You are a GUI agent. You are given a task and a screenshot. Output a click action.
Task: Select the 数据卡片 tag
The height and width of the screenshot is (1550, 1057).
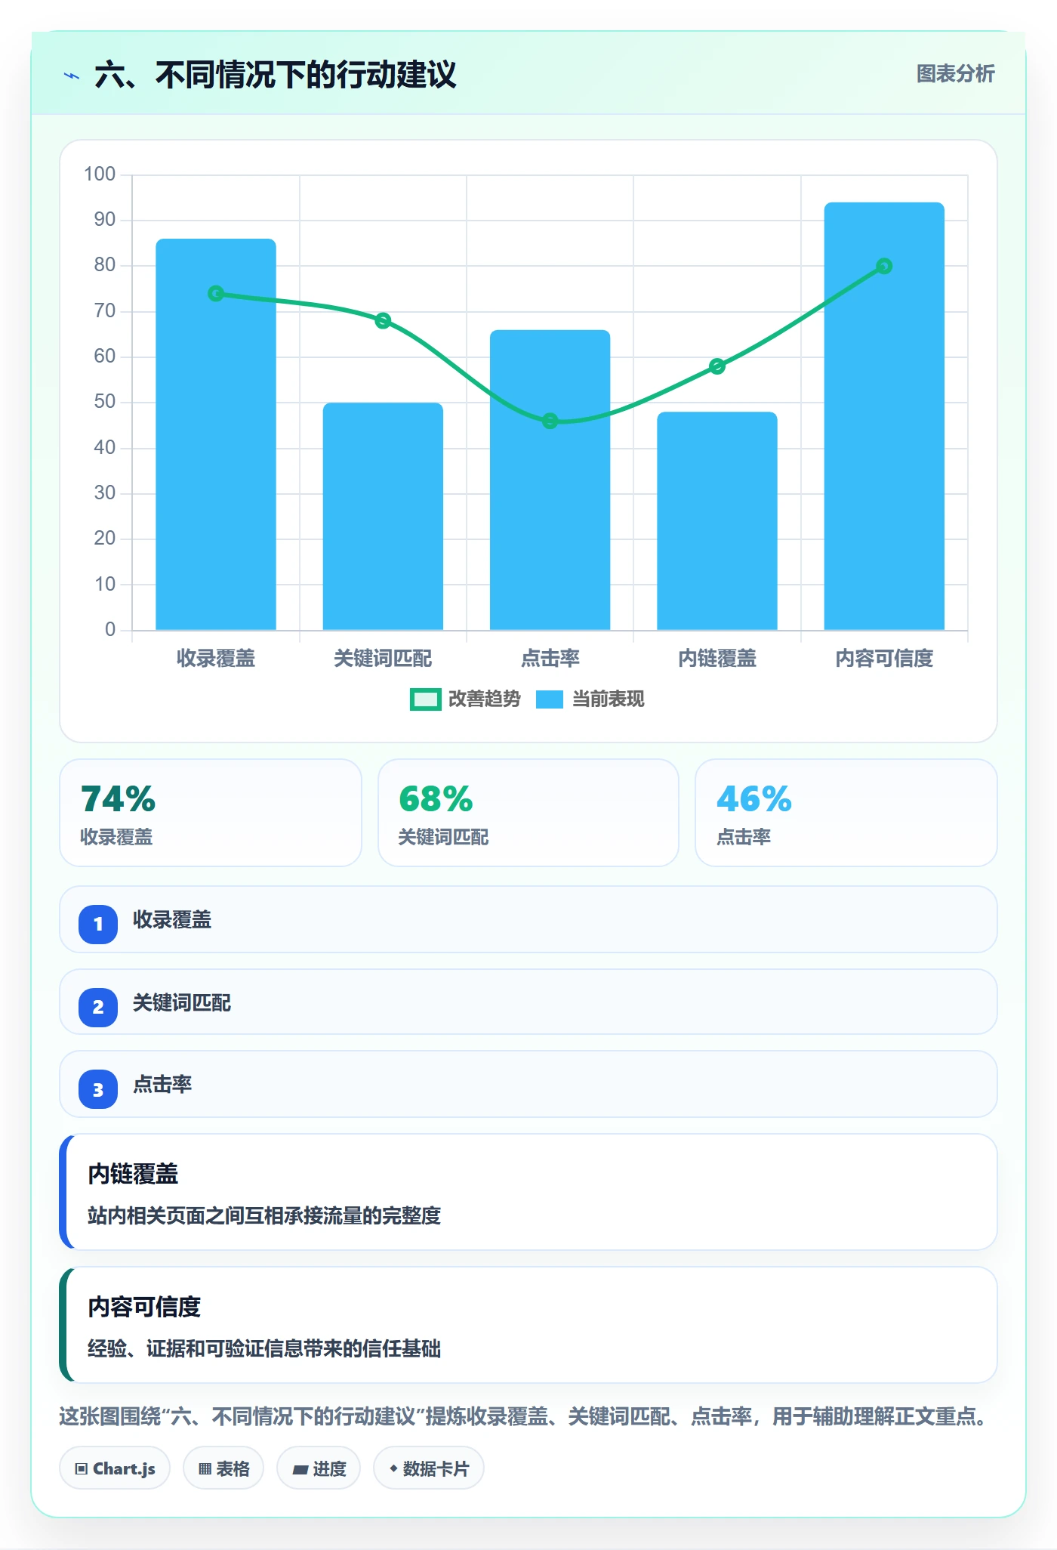pyautogui.click(x=429, y=1468)
